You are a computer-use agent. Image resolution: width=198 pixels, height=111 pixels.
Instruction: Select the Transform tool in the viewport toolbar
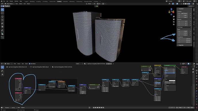[2, 27]
